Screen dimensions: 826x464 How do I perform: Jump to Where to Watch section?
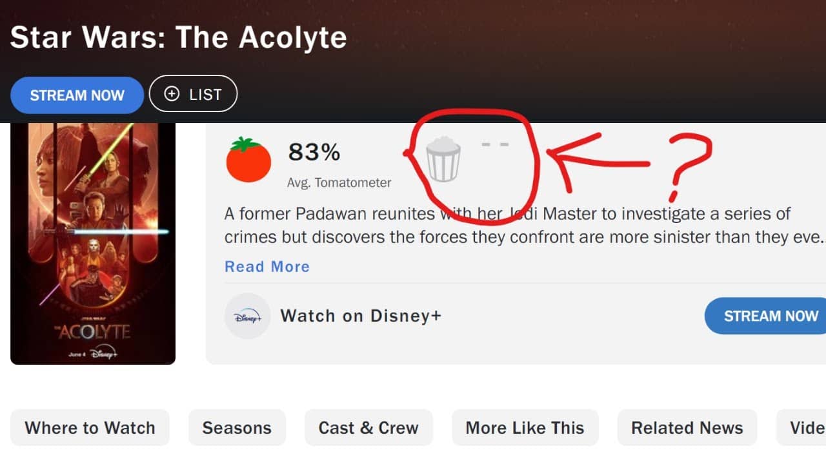pos(90,428)
